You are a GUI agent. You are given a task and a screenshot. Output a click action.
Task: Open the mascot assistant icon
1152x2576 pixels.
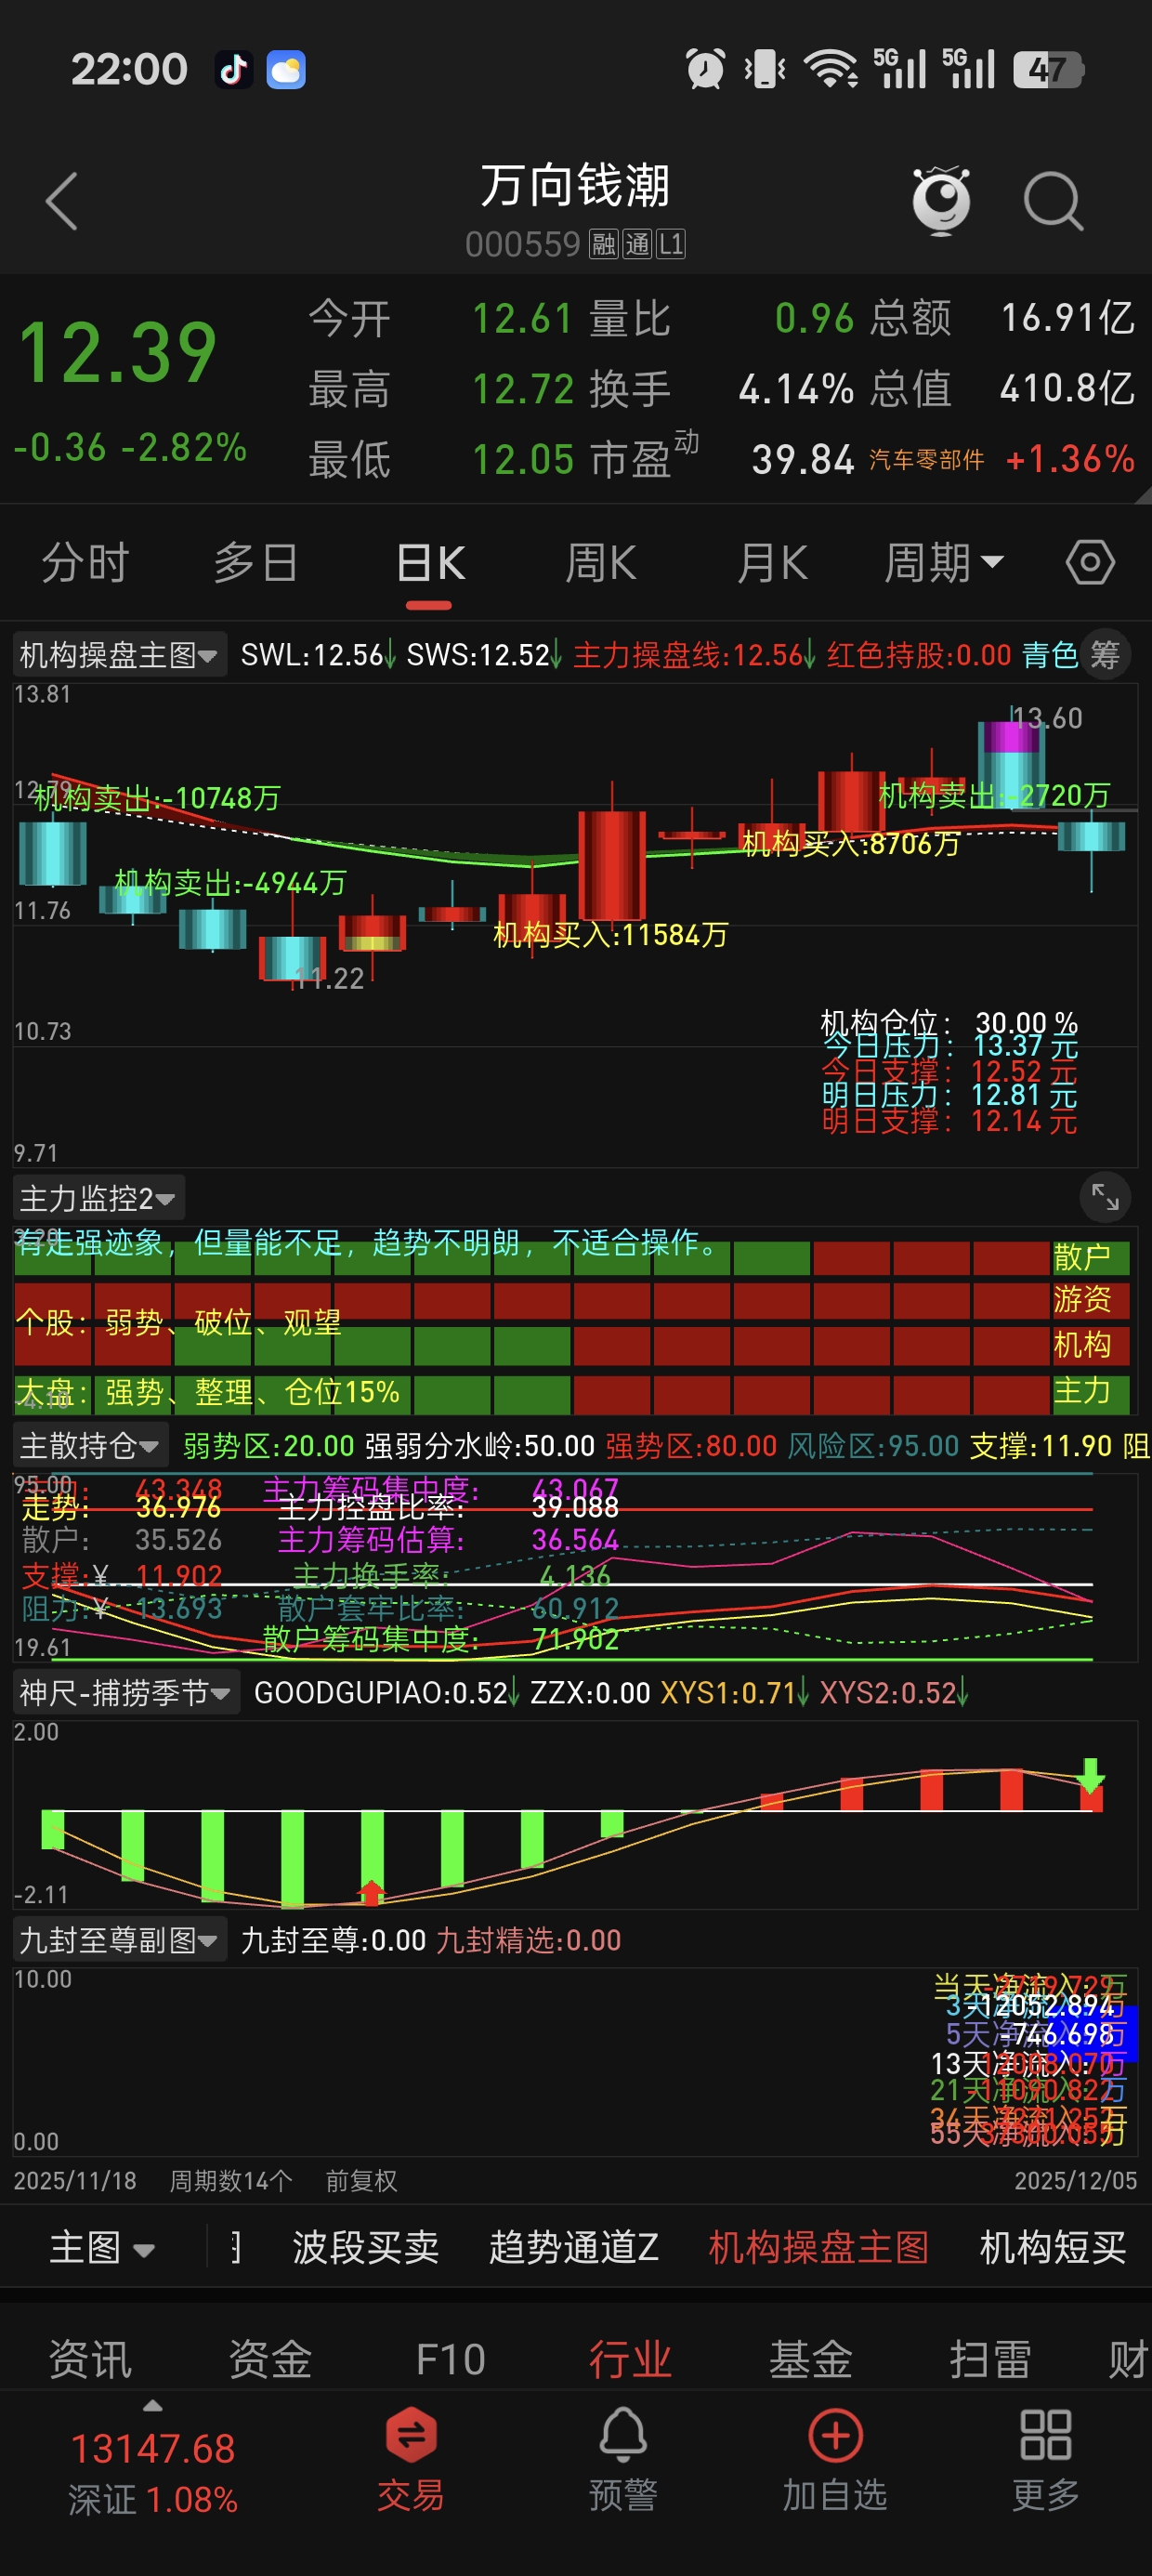coord(942,200)
